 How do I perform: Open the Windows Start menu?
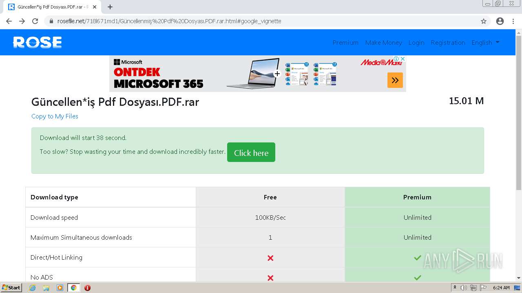[11, 288]
